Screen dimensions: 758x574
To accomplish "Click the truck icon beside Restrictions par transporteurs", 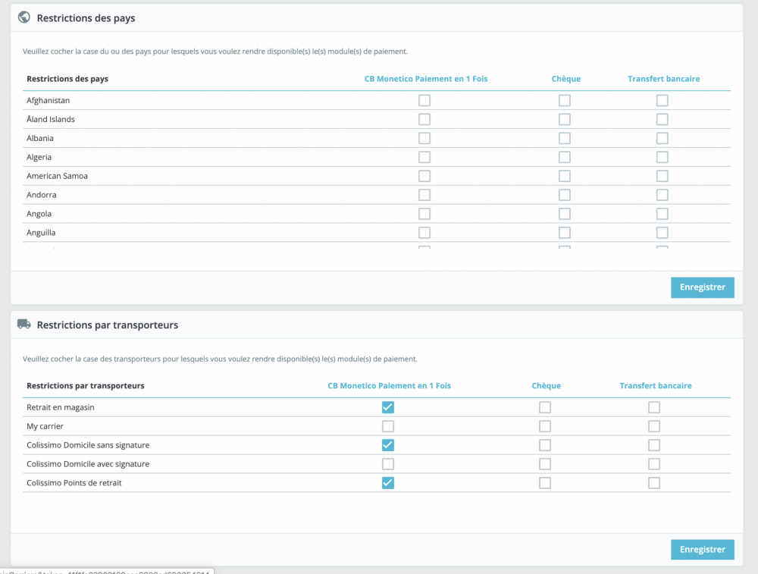I will point(24,324).
